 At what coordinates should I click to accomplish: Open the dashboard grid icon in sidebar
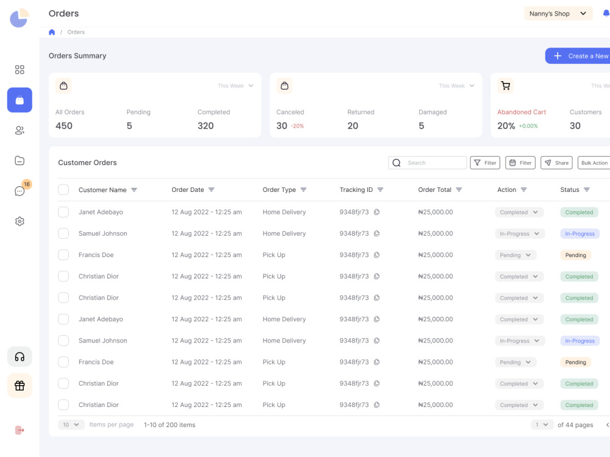point(20,69)
